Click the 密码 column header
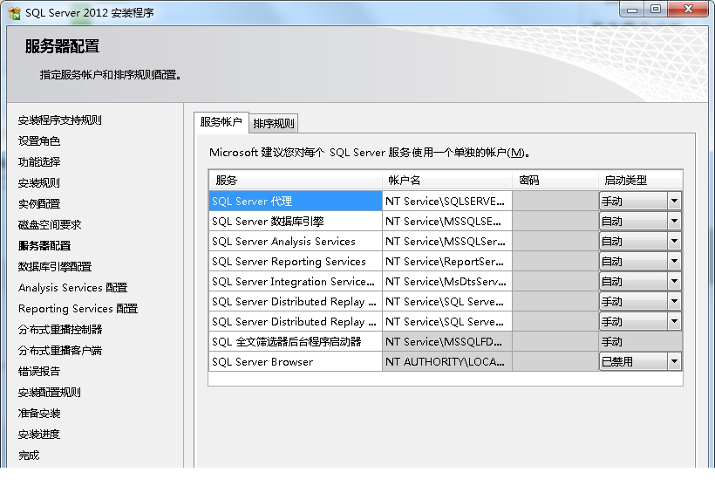Screen dimensions: 715x486 click(555, 181)
